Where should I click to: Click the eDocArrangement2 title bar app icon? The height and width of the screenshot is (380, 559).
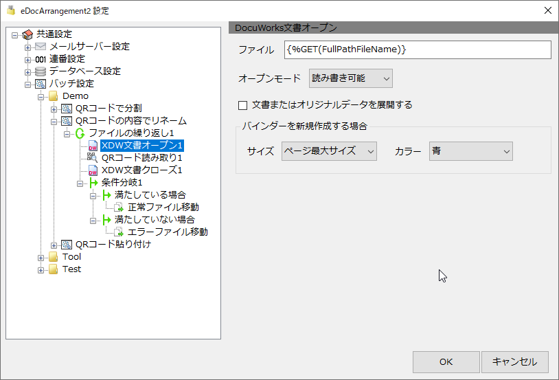click(x=11, y=10)
